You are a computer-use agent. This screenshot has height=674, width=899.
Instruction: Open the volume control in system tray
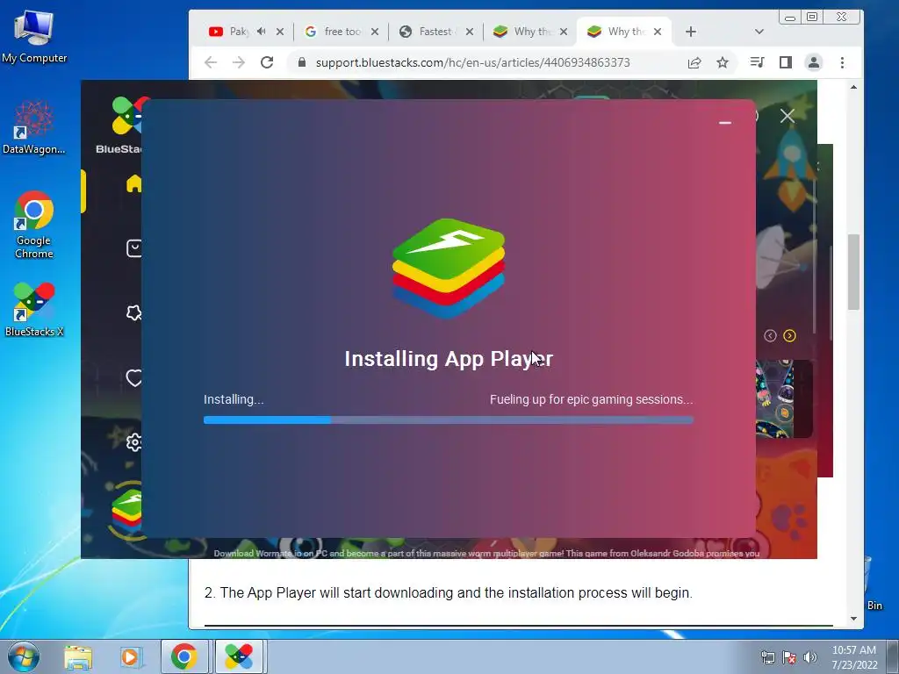(810, 656)
